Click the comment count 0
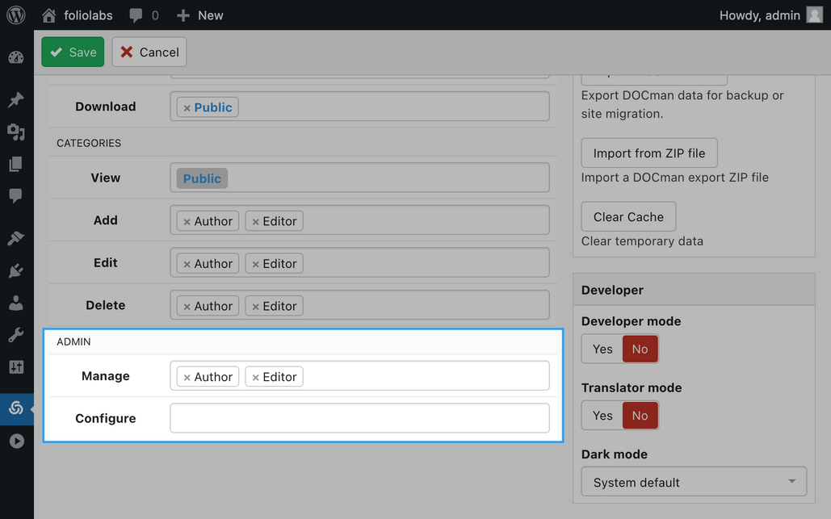Viewport: 831px width, 519px height. 155,15
